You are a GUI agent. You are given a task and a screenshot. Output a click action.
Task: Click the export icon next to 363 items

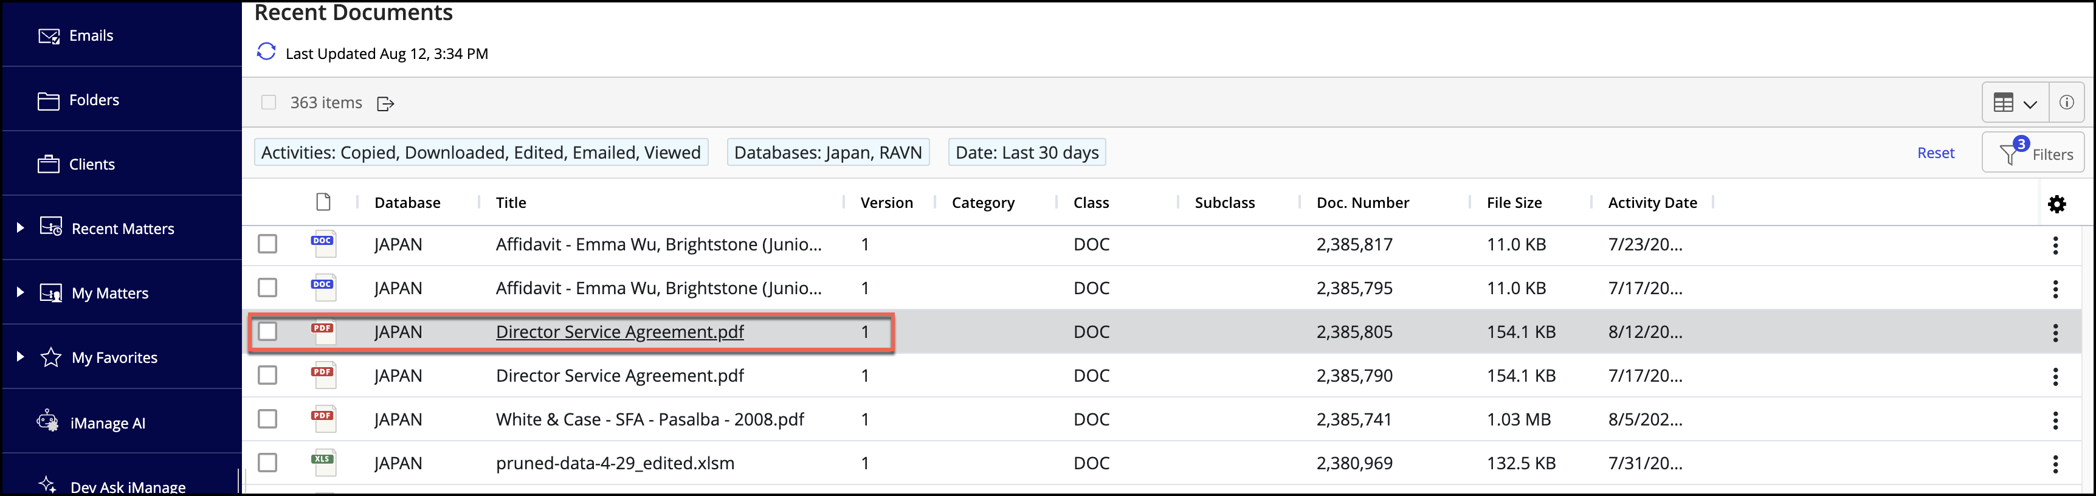(x=385, y=103)
